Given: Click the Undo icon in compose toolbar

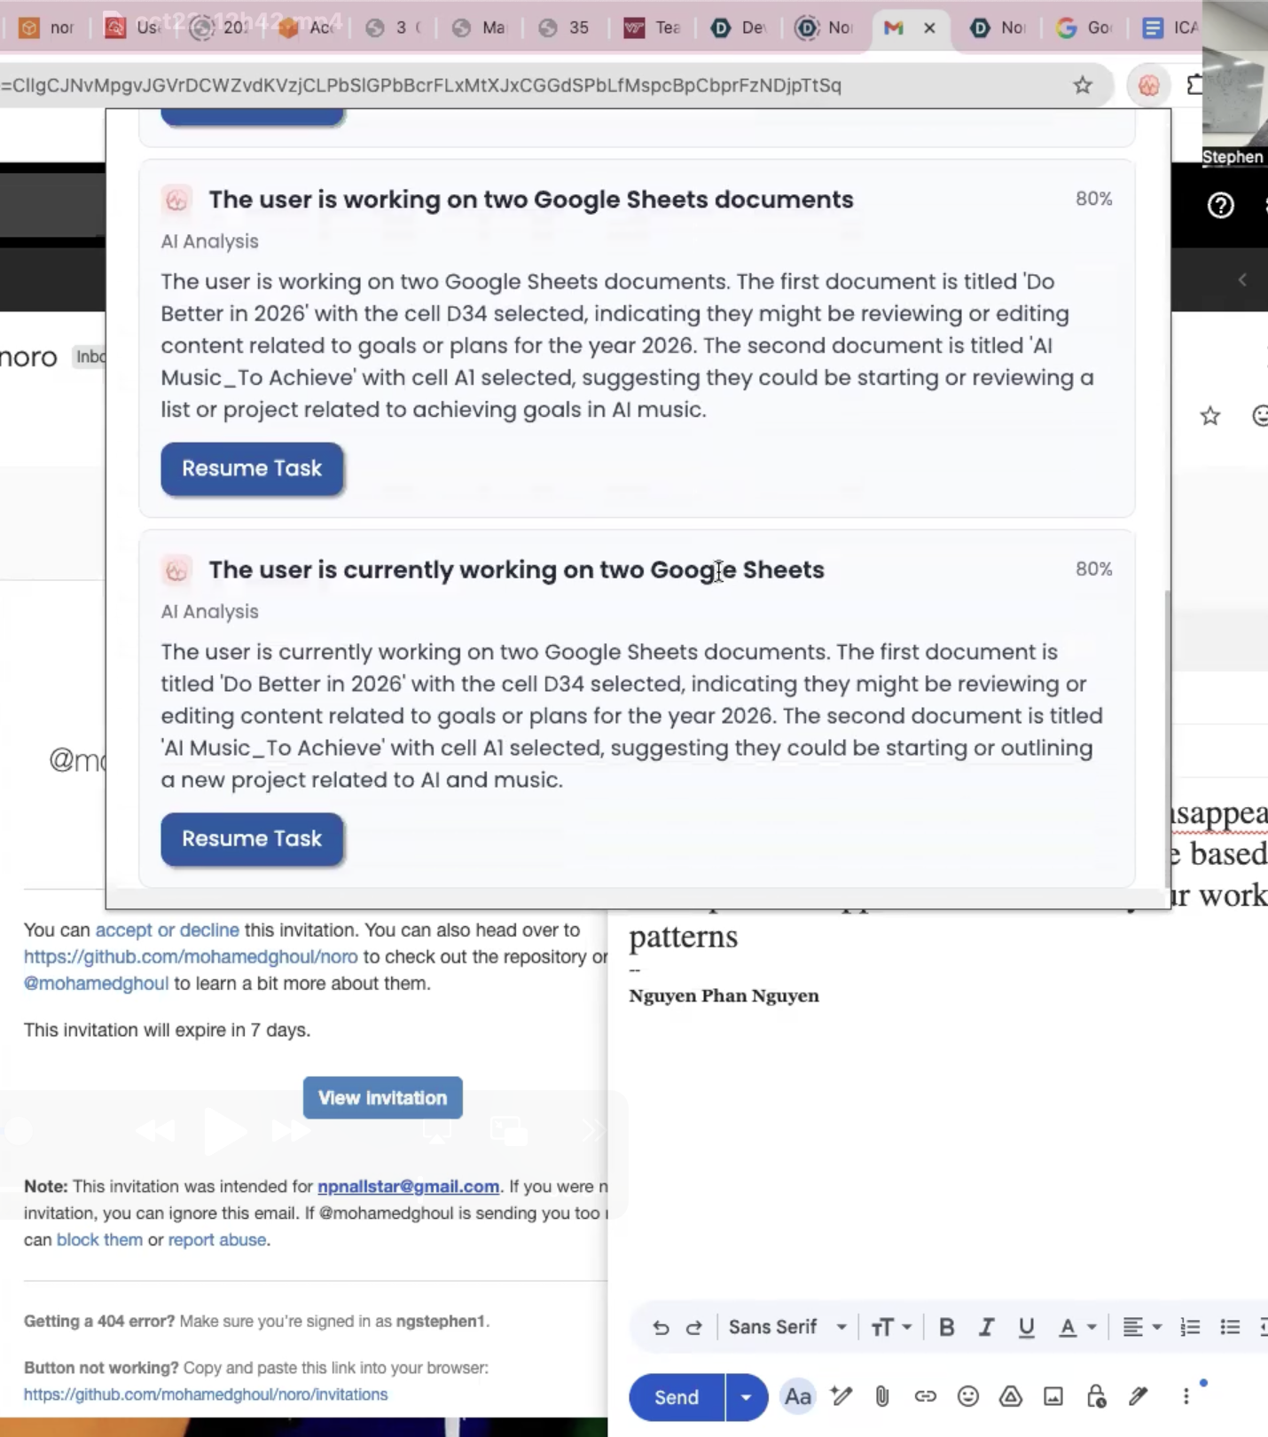Looking at the screenshot, I should [661, 1327].
